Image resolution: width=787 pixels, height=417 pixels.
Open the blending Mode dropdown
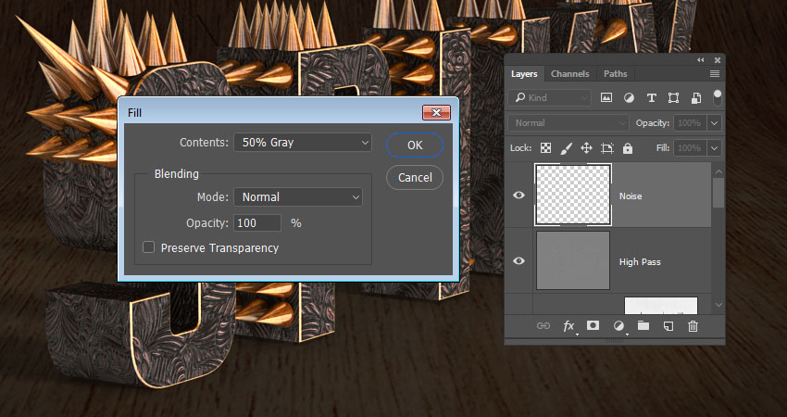coord(298,197)
